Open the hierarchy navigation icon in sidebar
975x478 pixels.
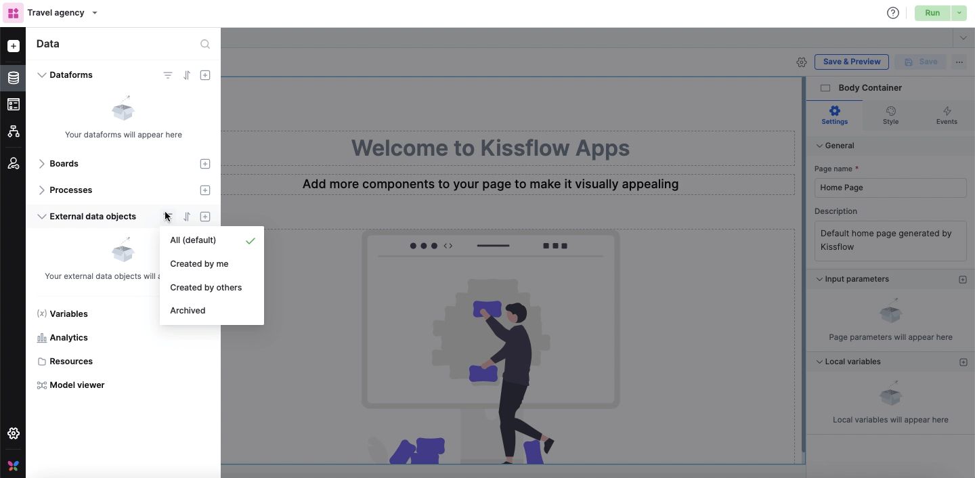(x=13, y=131)
